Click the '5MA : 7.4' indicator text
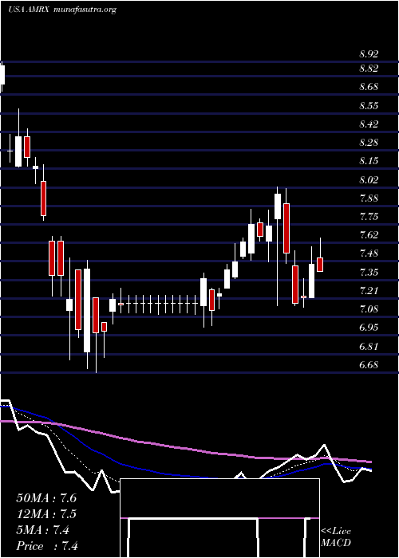399x558 pixels. [43, 530]
